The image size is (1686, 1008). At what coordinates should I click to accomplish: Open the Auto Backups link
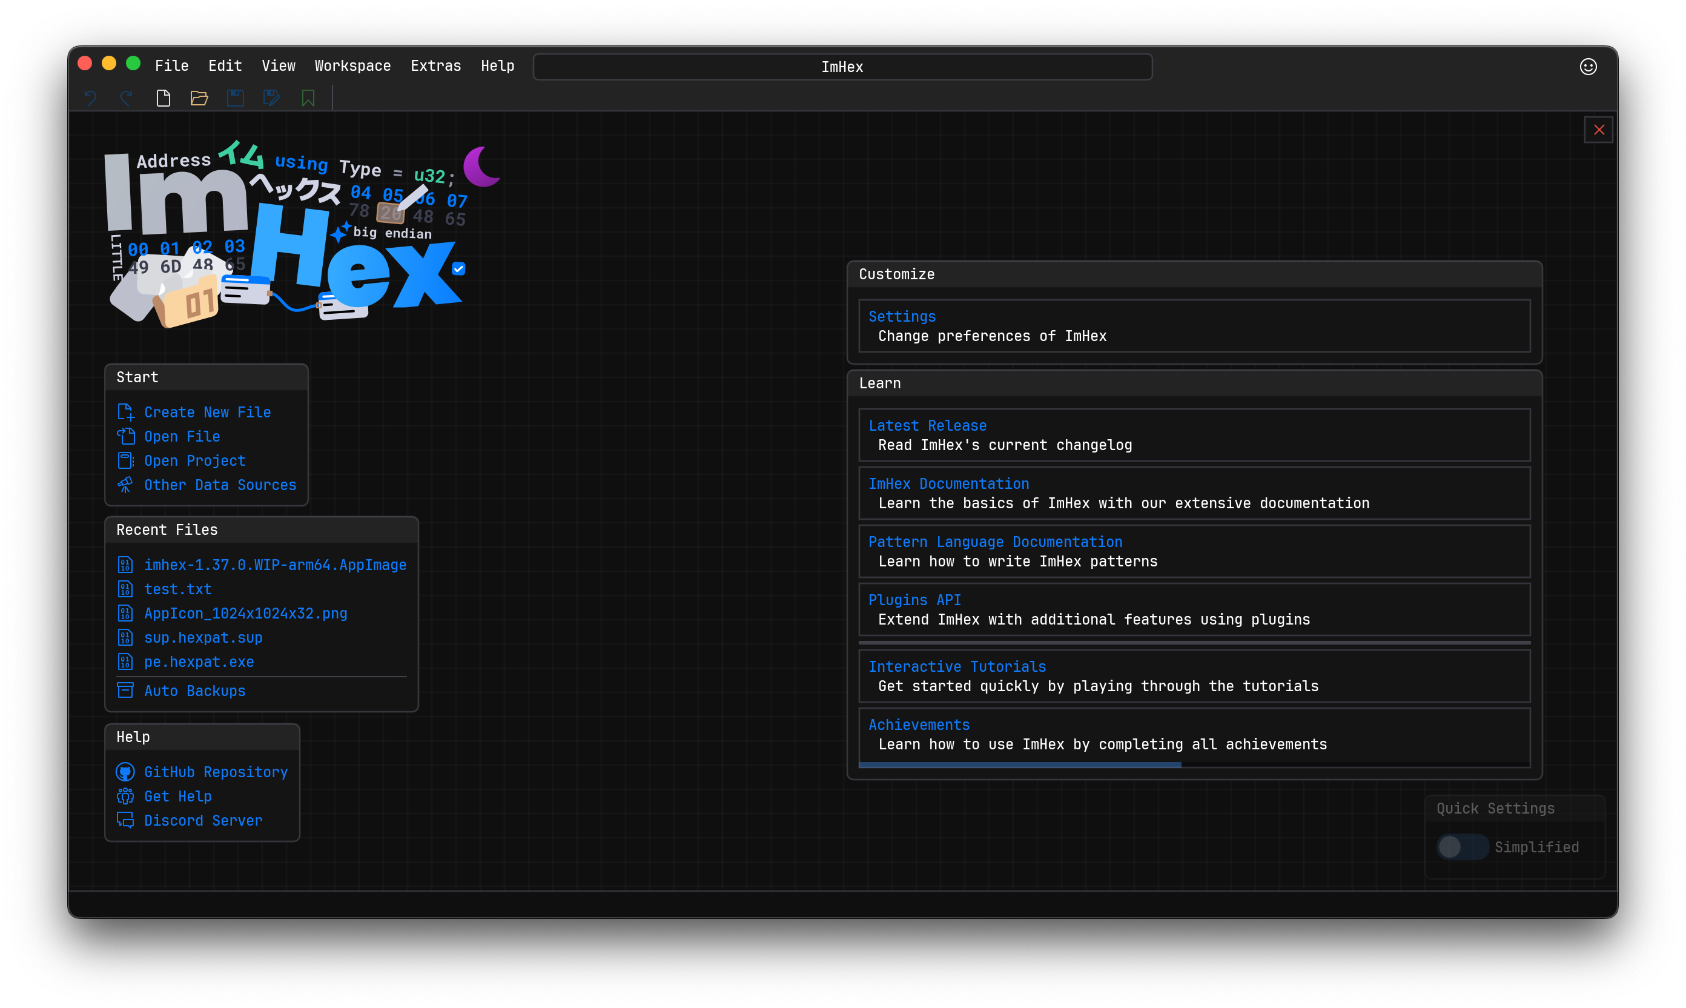(x=195, y=691)
